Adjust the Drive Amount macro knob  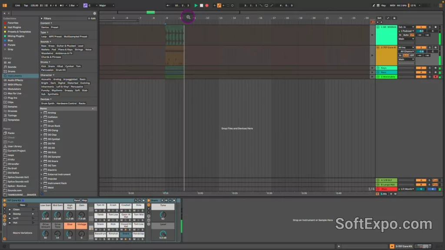[x=45, y=233]
